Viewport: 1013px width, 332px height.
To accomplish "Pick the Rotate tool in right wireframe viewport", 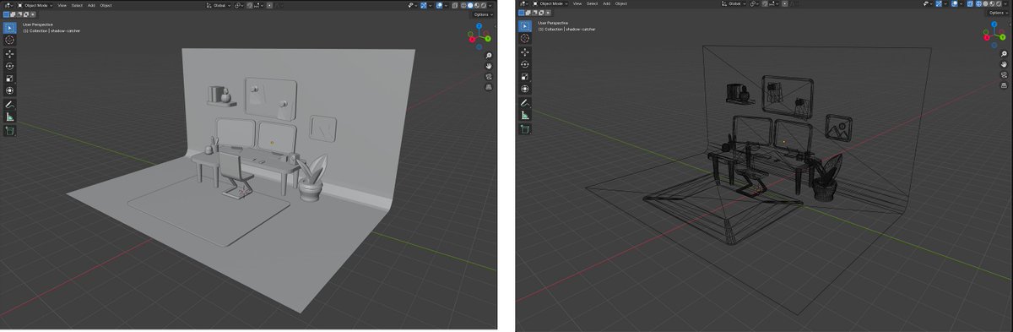I will coord(525,64).
